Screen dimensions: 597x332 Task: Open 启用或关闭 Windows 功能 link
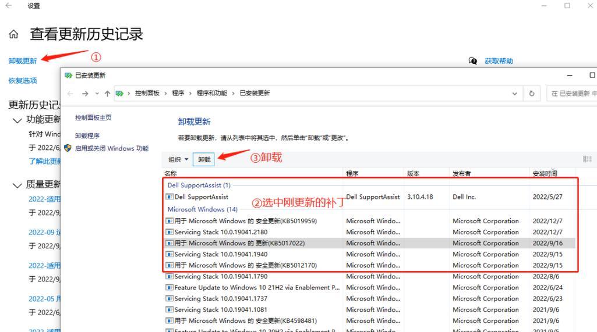point(112,148)
